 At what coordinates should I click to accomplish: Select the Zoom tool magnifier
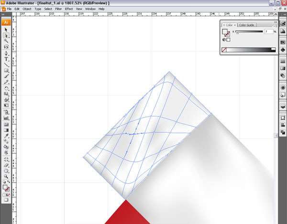6,176
